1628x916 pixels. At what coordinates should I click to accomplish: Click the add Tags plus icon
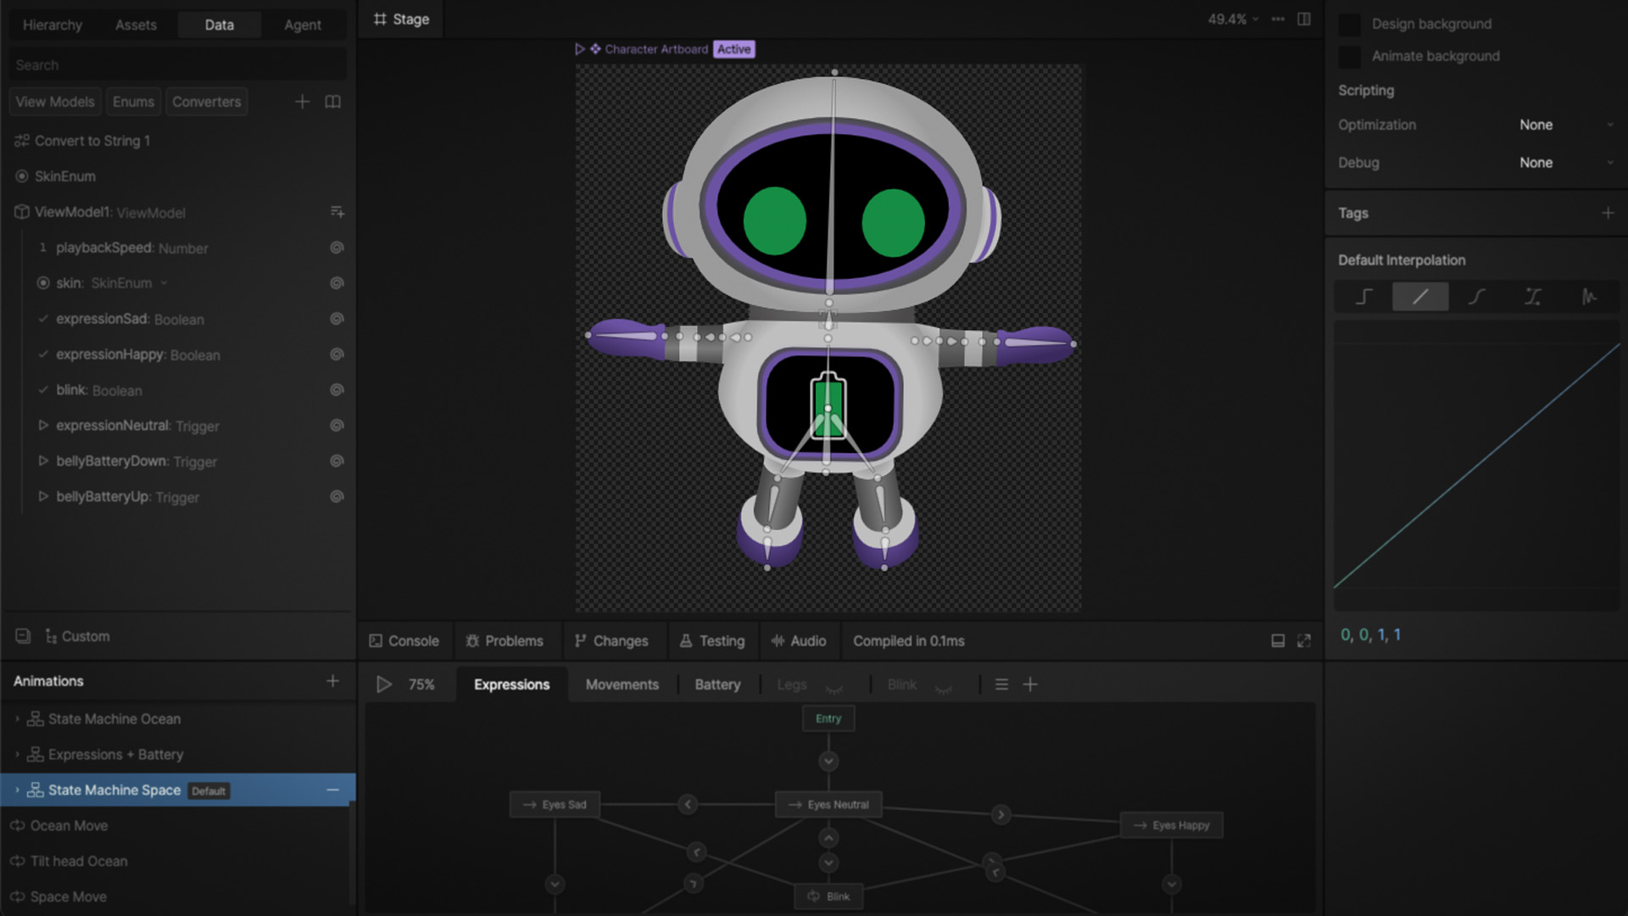click(x=1608, y=213)
